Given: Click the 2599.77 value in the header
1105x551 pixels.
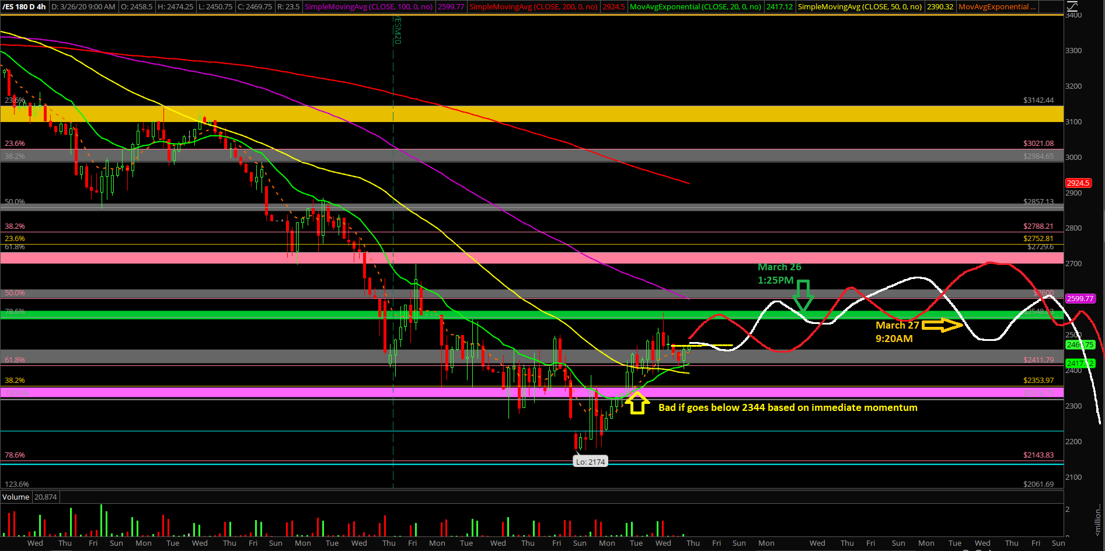Looking at the screenshot, I should coord(451,6).
